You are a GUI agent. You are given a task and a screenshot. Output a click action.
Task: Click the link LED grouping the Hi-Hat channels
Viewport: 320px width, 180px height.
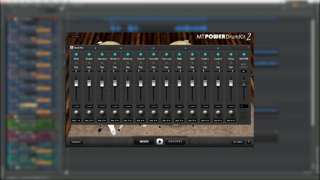pos(121,48)
